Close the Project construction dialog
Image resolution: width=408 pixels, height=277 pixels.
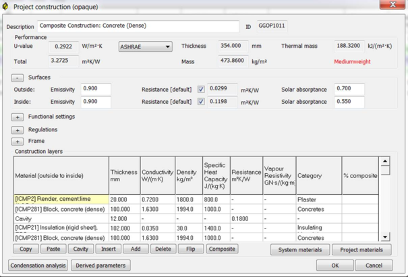click(392, 5)
